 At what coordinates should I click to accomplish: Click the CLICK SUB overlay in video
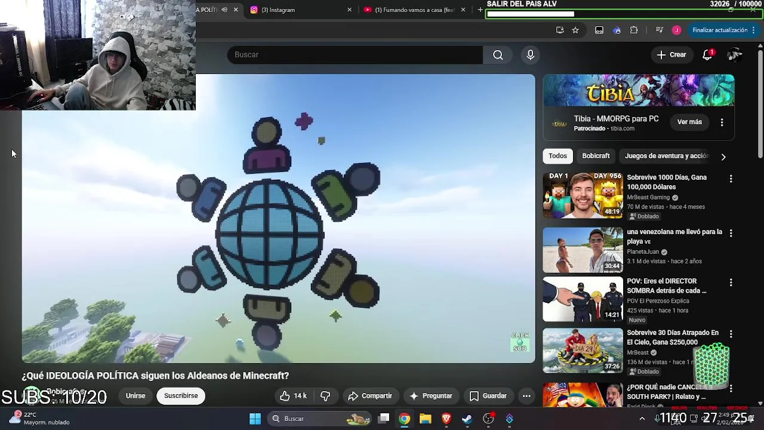coord(520,342)
